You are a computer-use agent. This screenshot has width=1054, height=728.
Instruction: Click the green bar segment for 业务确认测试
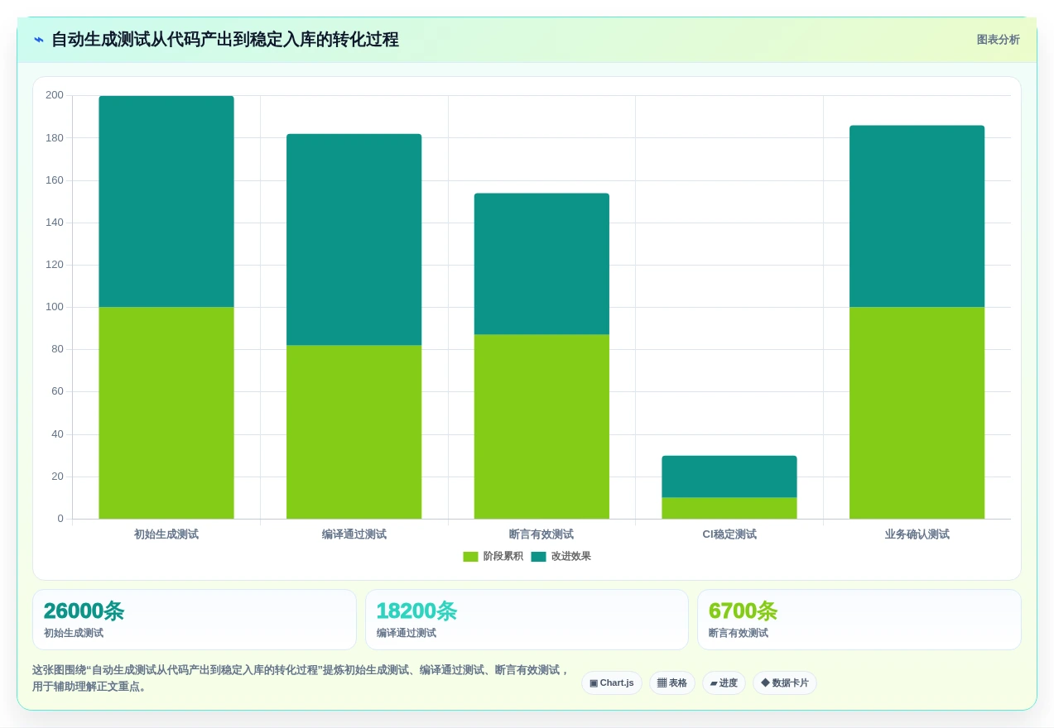[917, 413]
